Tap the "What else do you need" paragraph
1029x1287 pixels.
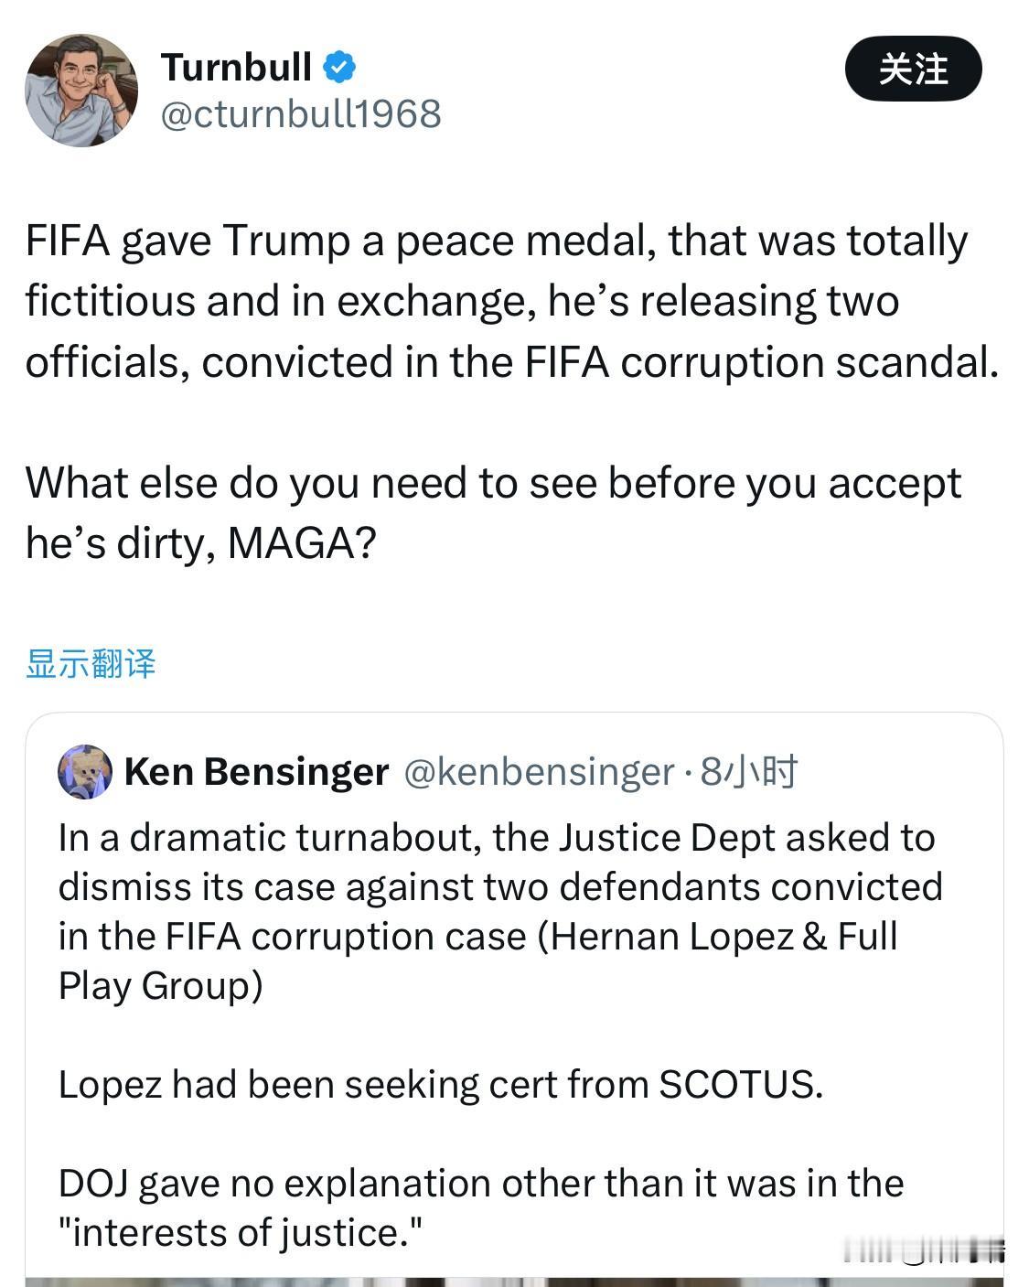point(493,483)
